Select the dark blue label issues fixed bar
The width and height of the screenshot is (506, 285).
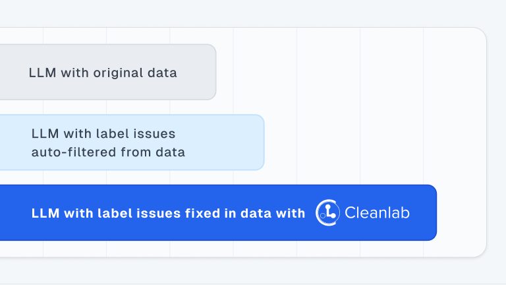coord(218,212)
